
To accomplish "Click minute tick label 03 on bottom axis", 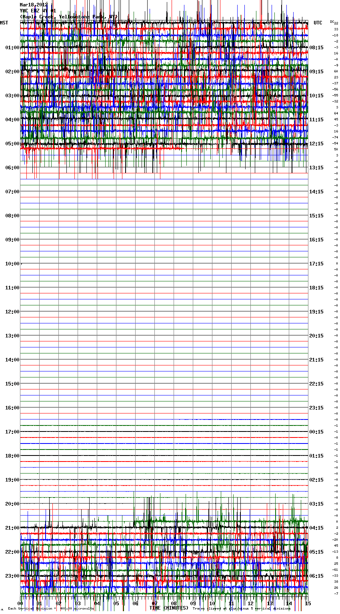I will [x=78, y=604].
